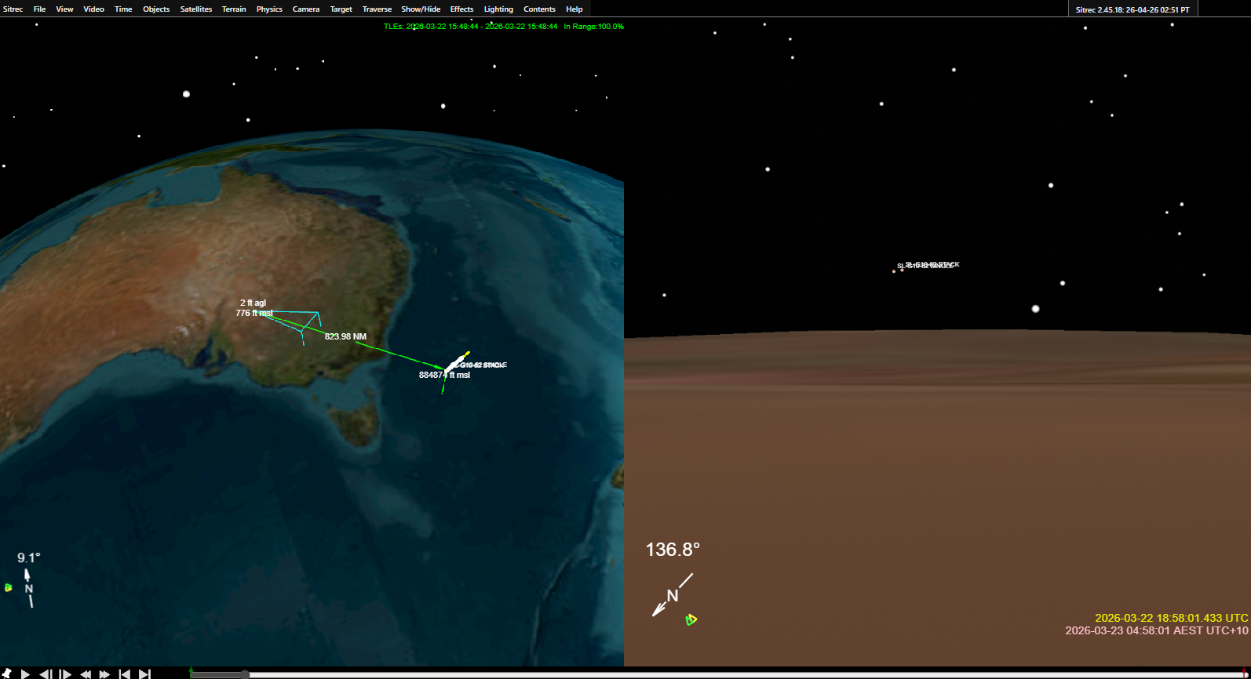
Task: Jump to the last frame
Action: [x=144, y=674]
